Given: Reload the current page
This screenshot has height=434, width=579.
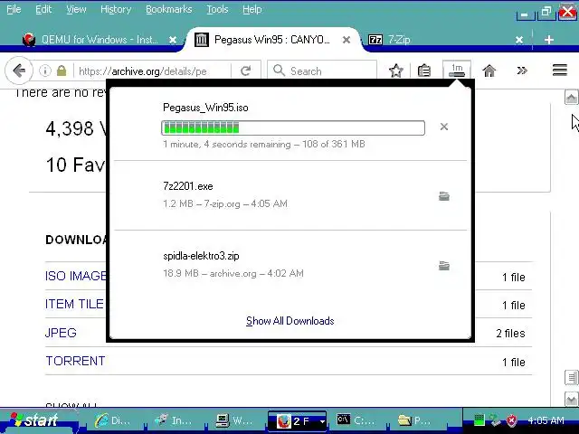Looking at the screenshot, I should tap(245, 71).
